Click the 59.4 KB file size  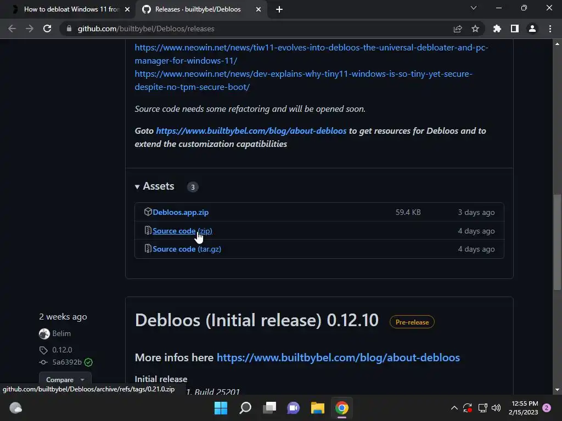coord(408,212)
